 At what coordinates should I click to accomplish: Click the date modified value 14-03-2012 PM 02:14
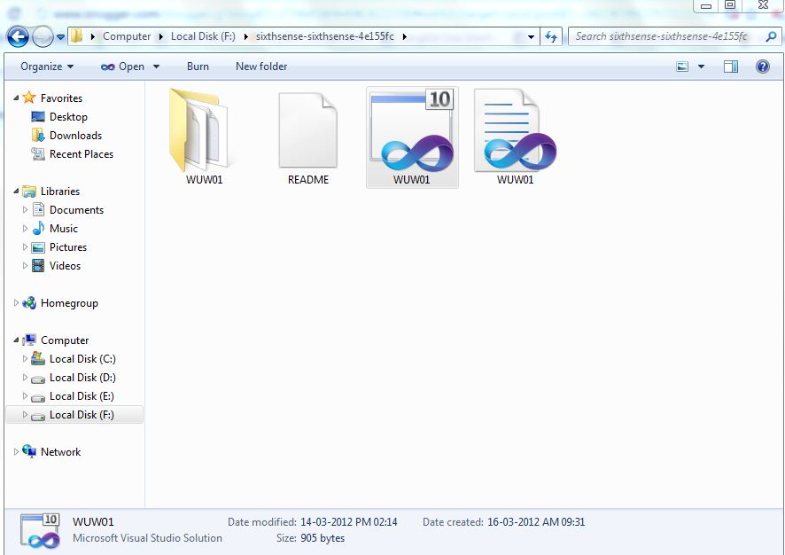tap(349, 522)
